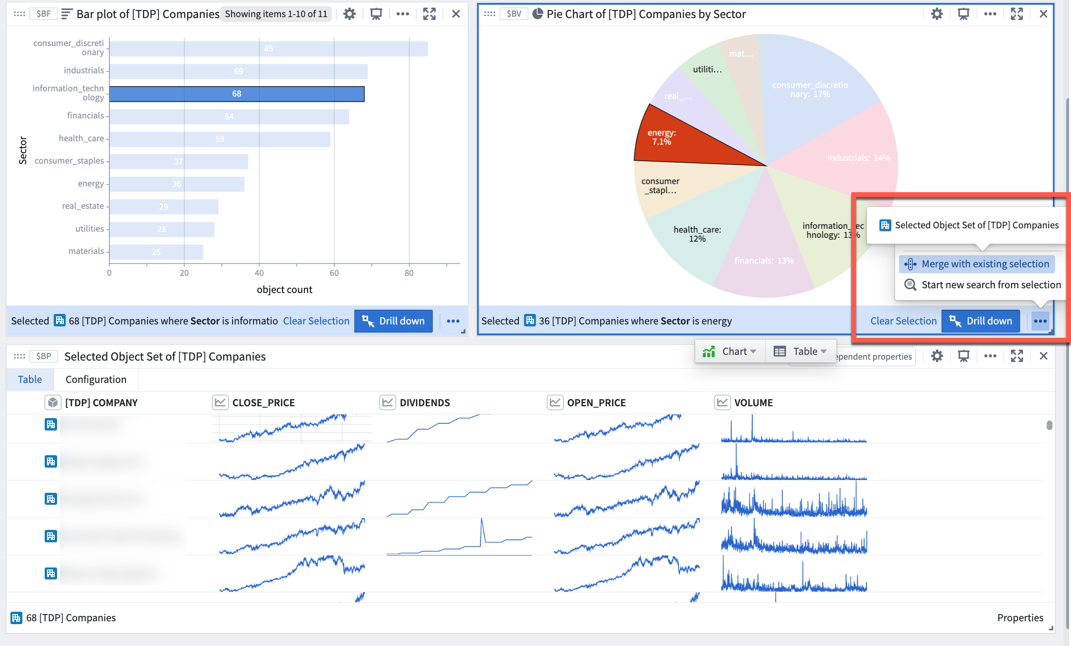Screen dimensions: 1071x646
Task: Select the consumer_discretionary bar with 85
Action: coord(269,49)
